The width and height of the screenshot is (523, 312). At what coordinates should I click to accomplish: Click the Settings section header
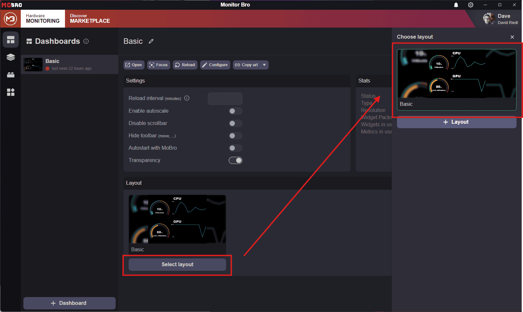pos(135,81)
